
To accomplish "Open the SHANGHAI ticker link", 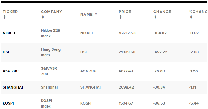I will [13, 87].
